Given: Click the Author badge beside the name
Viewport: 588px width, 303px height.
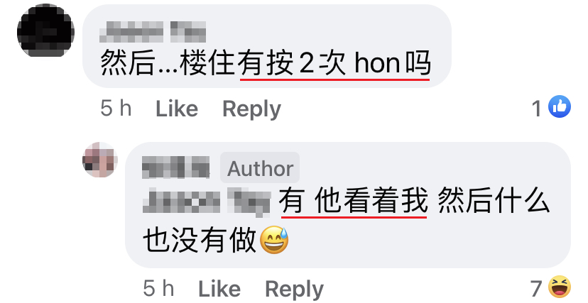Looking at the screenshot, I should 260,168.
